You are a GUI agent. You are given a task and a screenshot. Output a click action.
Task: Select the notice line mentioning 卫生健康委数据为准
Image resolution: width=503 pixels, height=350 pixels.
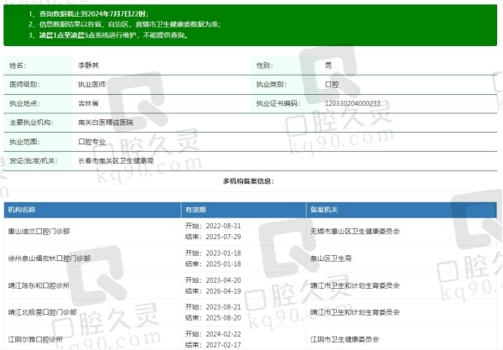pyautogui.click(x=124, y=24)
